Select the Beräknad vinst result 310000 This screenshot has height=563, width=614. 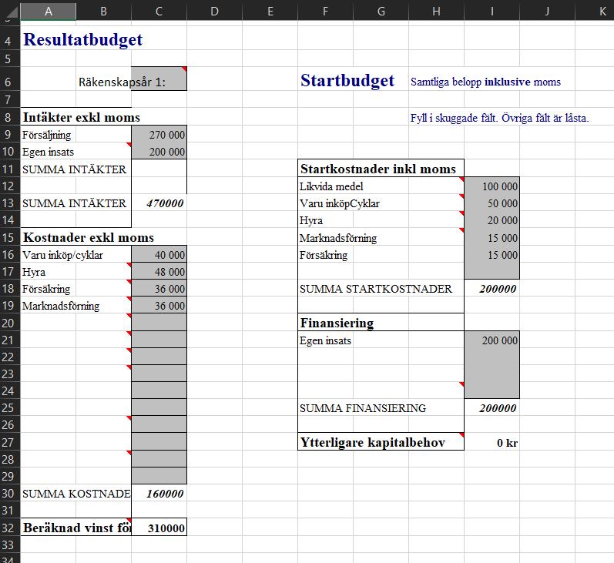coord(159,528)
